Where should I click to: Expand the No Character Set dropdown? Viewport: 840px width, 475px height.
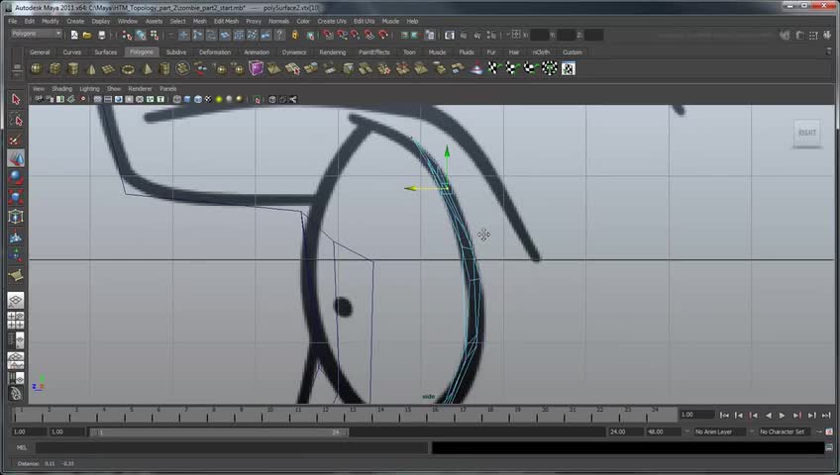(787, 431)
